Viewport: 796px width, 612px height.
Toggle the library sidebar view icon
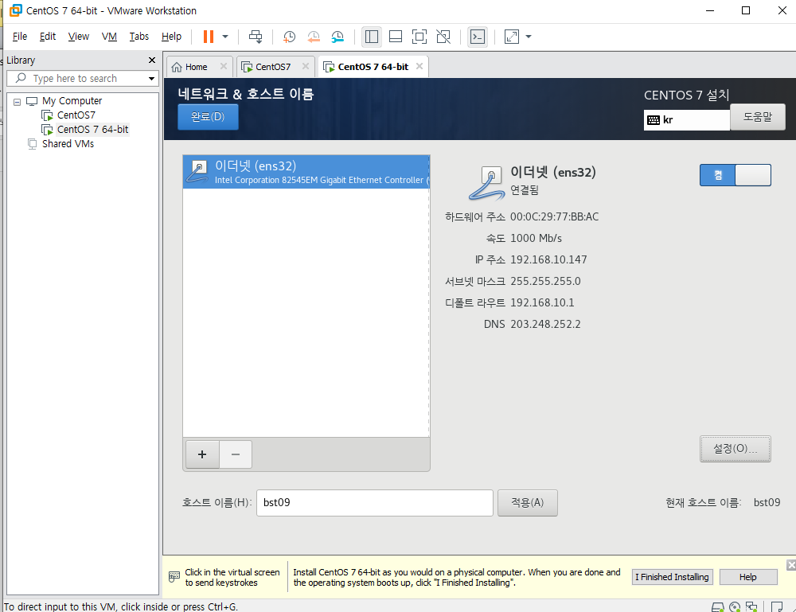pyautogui.click(x=372, y=37)
